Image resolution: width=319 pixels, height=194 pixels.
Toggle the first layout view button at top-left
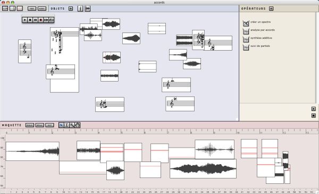(5, 9)
